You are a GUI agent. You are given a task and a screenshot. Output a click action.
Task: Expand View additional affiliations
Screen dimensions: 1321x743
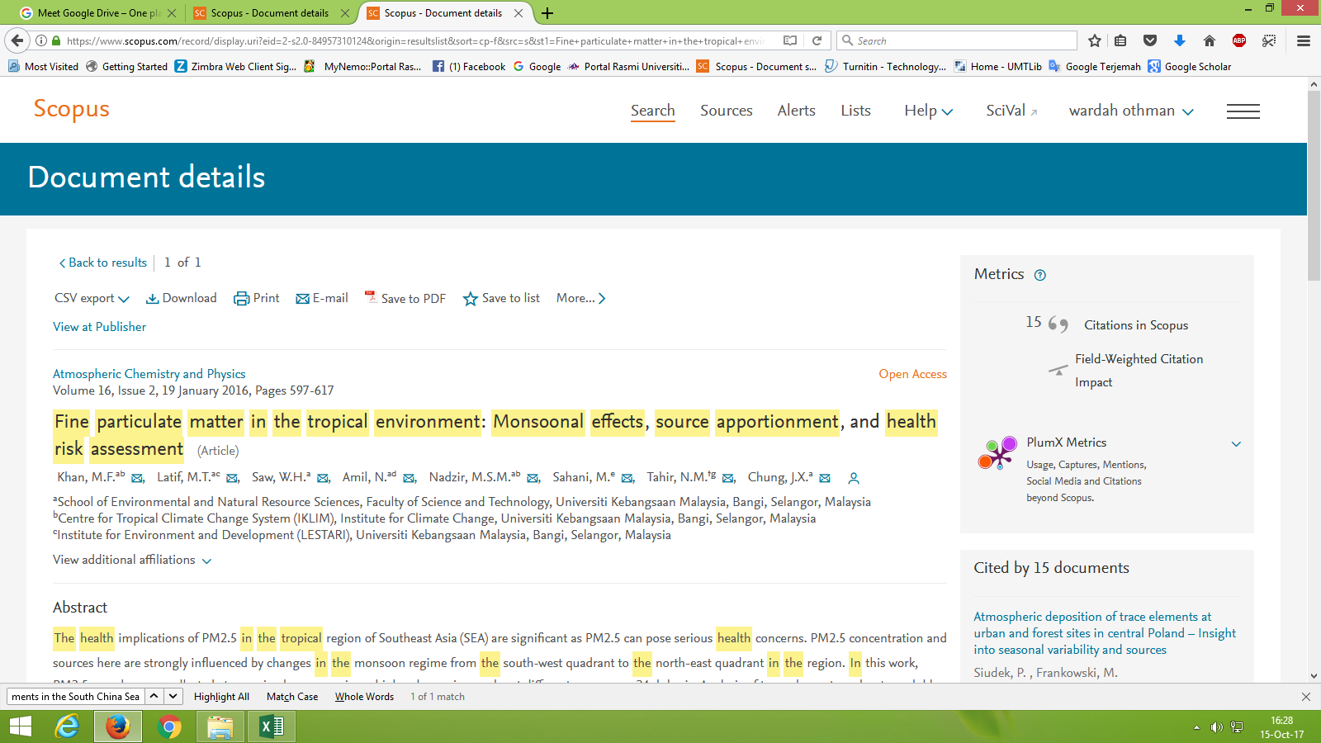point(132,560)
